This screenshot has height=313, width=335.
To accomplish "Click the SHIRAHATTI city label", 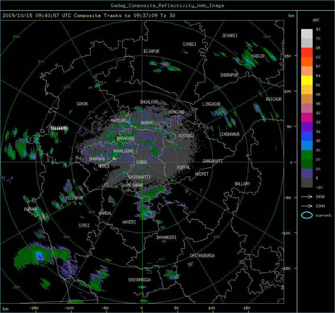I will [x=140, y=177].
